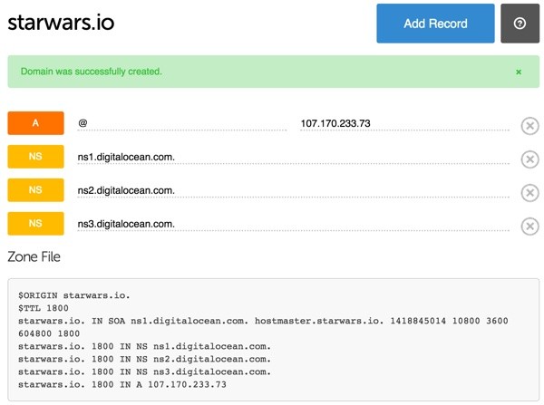544x405 pixels.
Task: Select the orange A record type badge
Action: coord(35,122)
